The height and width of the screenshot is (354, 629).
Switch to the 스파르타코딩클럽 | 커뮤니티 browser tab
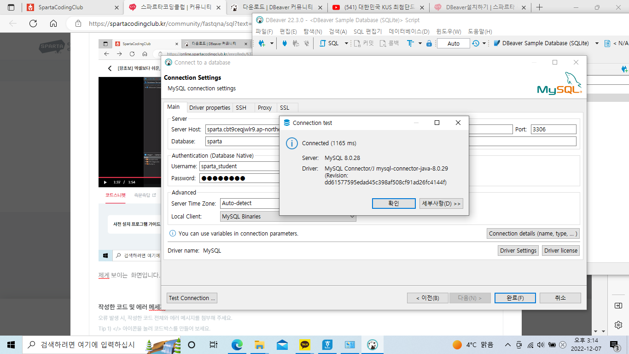175,7
